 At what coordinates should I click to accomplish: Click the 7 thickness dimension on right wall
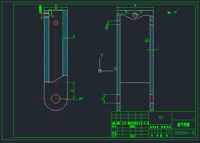(158, 48)
